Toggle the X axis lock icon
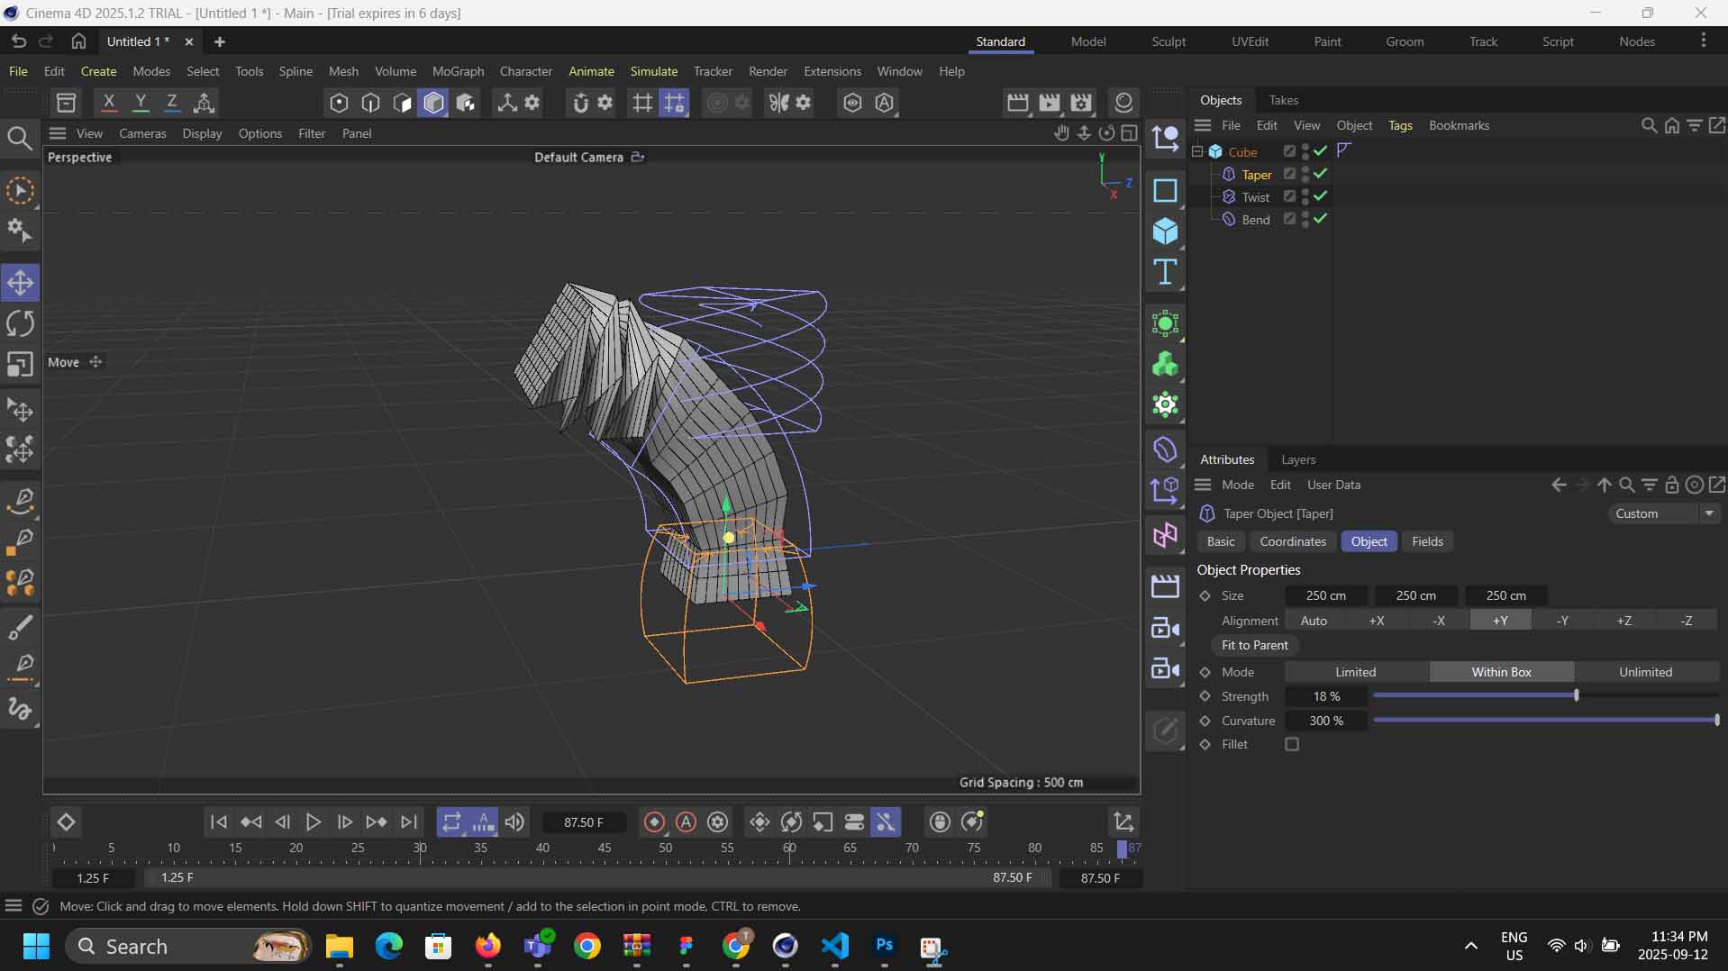 pyautogui.click(x=109, y=103)
